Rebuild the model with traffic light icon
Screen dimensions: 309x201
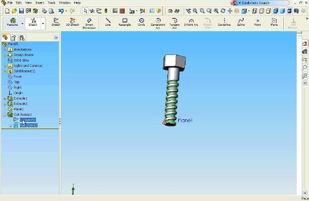pyautogui.click(x=106, y=11)
